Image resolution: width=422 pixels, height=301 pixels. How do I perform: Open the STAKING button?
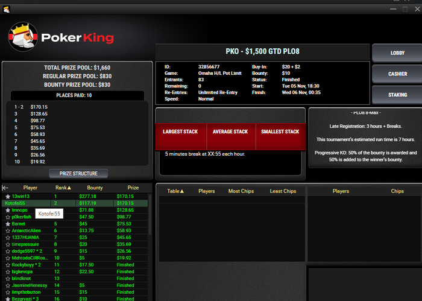point(397,95)
